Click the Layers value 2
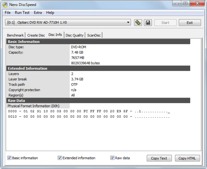Screen dimensions: 207x169 (x=72, y=74)
